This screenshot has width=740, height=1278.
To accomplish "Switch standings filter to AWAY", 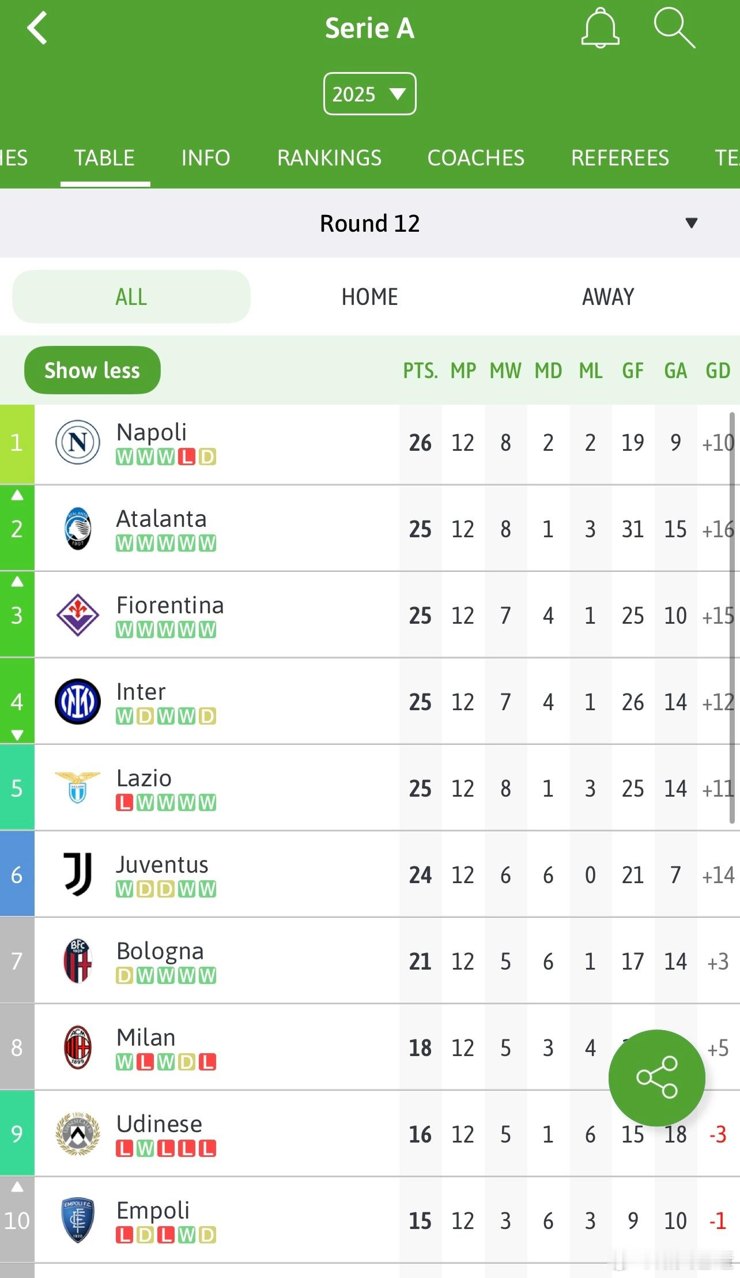I will pos(608,297).
